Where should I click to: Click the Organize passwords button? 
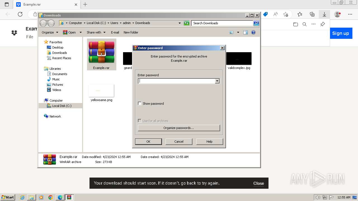[179, 128]
